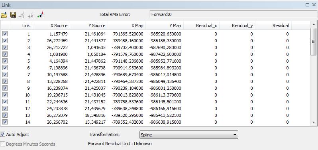Click the Total RMS Error field showing Forward:0
318x150 pixels.
pyautogui.click(x=233, y=14)
